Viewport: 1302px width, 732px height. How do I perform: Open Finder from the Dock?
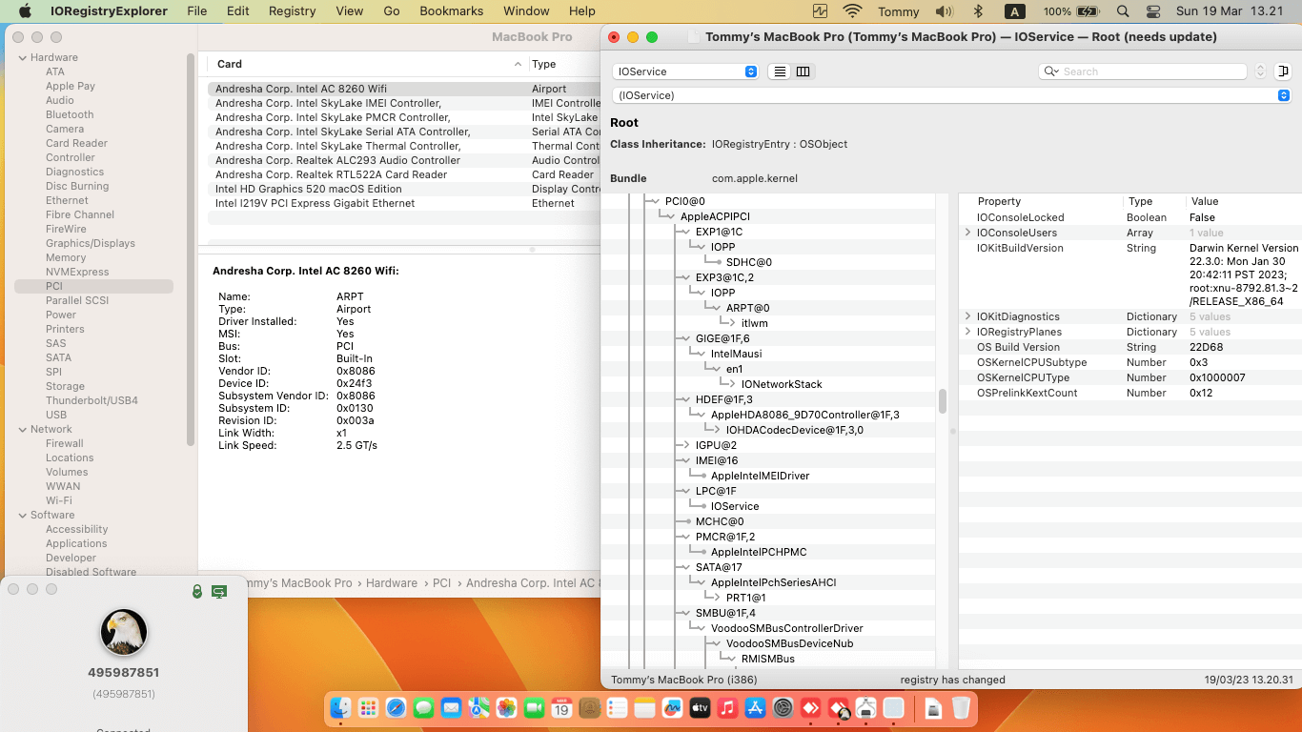pos(341,707)
